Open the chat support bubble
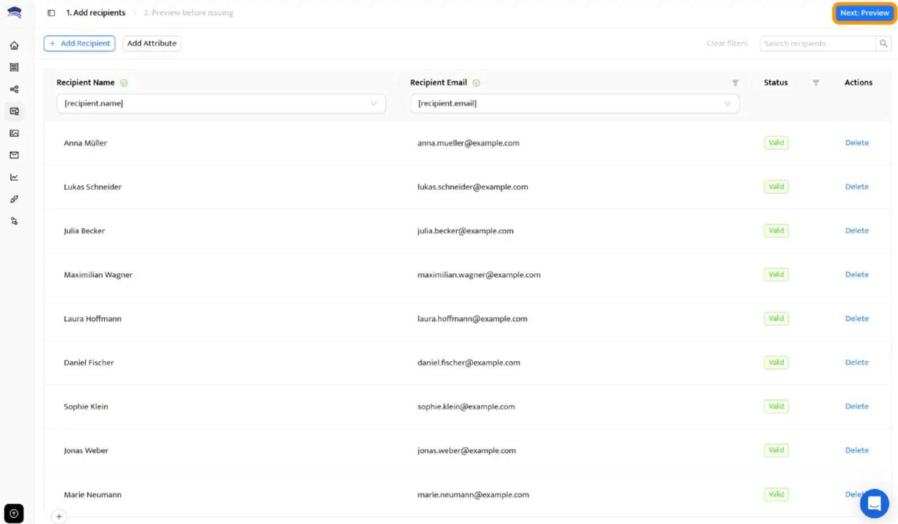Viewport: 898px width, 524px height. click(x=874, y=503)
